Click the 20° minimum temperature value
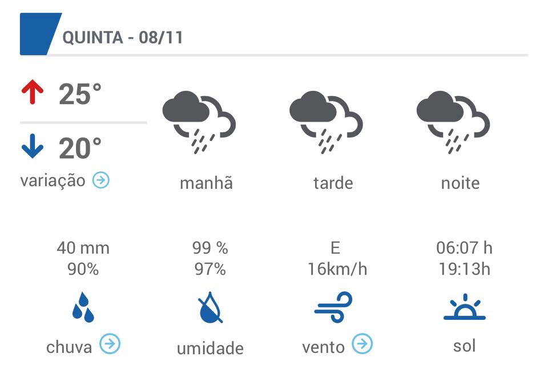Viewport: 548px width, 378px height. pos(80,148)
